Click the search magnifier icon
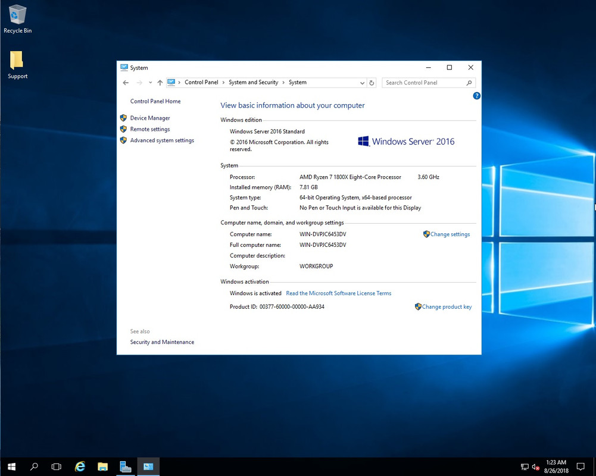Screen dimensions: 596x476 [x=469, y=83]
